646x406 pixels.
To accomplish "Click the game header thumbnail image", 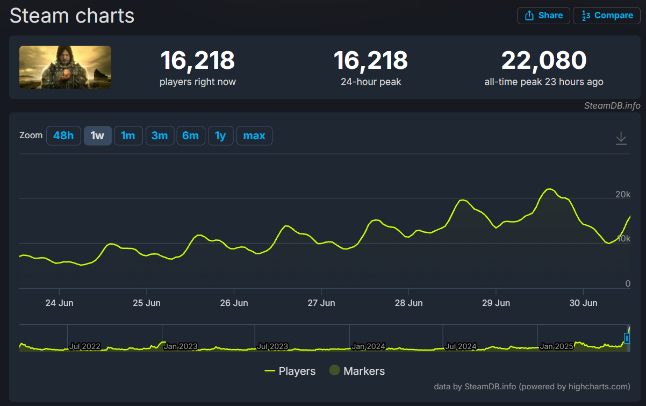I will pos(65,67).
